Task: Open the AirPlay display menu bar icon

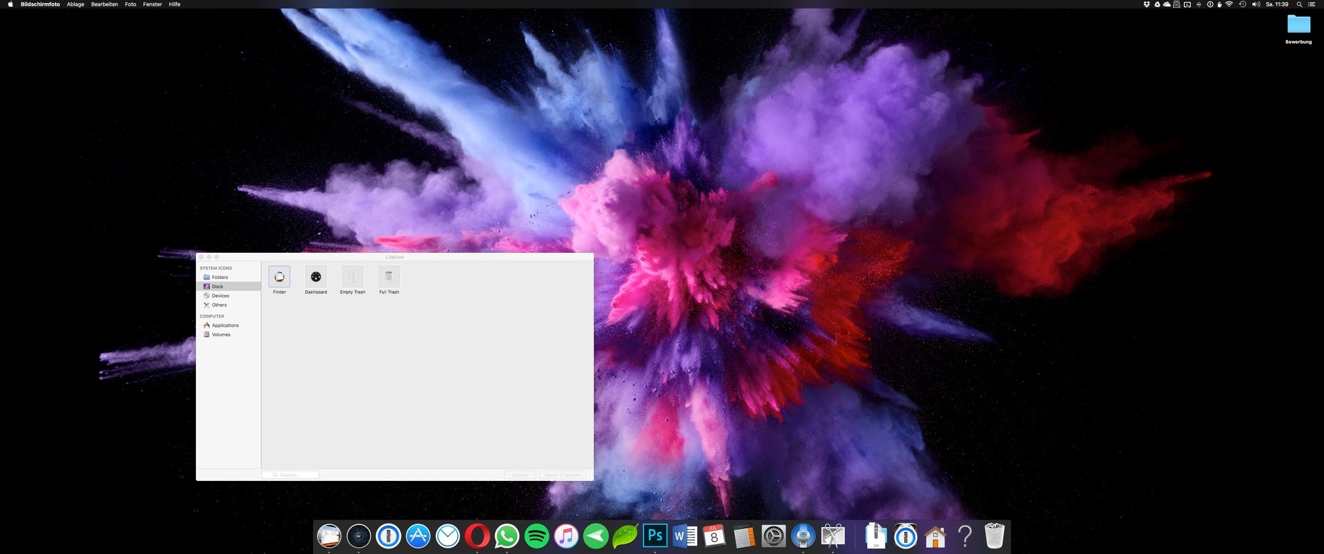Action: 1187,4
